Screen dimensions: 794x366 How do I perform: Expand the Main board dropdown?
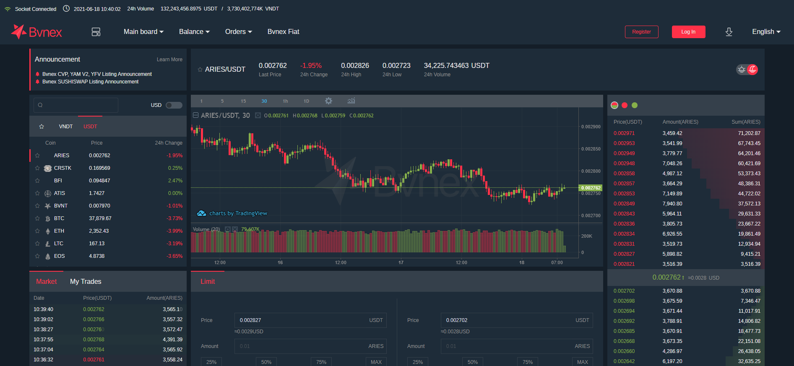pyautogui.click(x=143, y=32)
